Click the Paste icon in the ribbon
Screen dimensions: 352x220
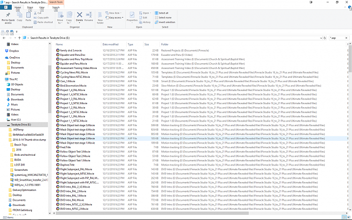click(28, 15)
